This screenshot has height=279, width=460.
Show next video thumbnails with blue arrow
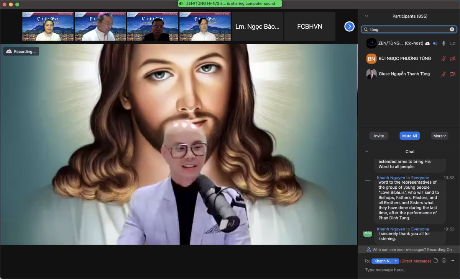(349, 26)
